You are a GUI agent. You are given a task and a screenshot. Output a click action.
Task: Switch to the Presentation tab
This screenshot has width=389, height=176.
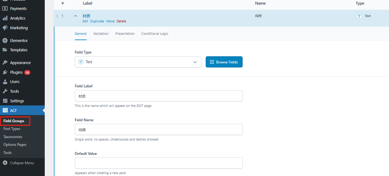click(x=125, y=34)
